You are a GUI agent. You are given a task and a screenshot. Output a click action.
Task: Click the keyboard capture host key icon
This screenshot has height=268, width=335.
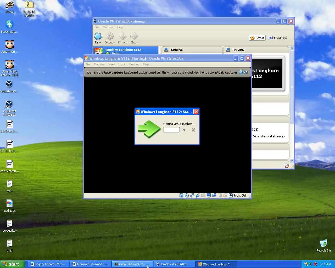click(x=231, y=196)
